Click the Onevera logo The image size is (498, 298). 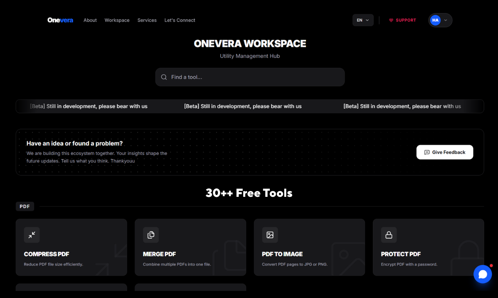(x=60, y=20)
